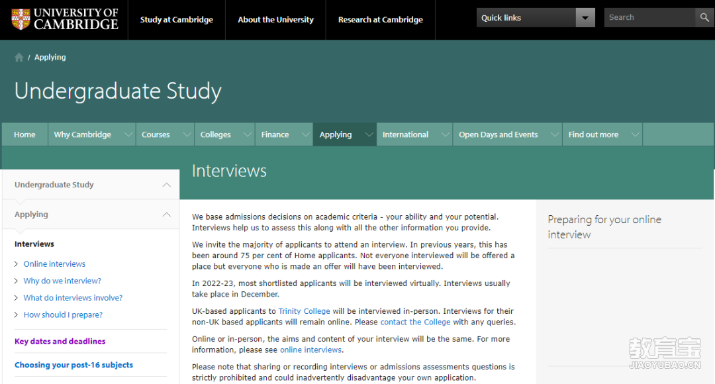The height and width of the screenshot is (384, 715).
Task: Select the Find out more tab
Action: pyautogui.click(x=593, y=134)
